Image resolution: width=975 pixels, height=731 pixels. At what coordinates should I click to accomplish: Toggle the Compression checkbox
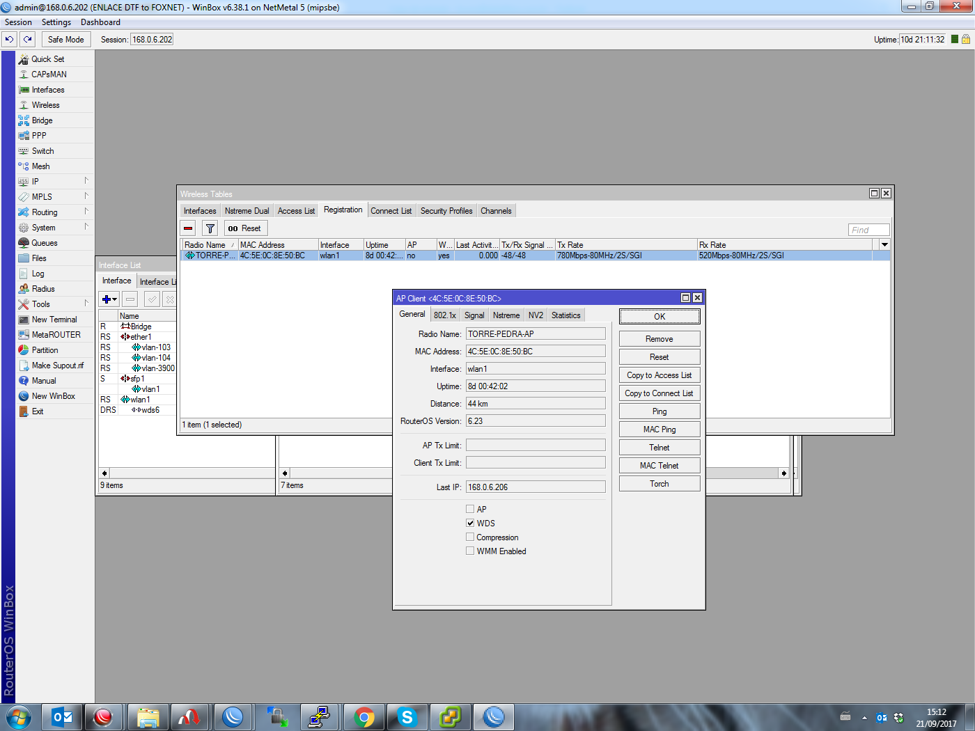(470, 537)
